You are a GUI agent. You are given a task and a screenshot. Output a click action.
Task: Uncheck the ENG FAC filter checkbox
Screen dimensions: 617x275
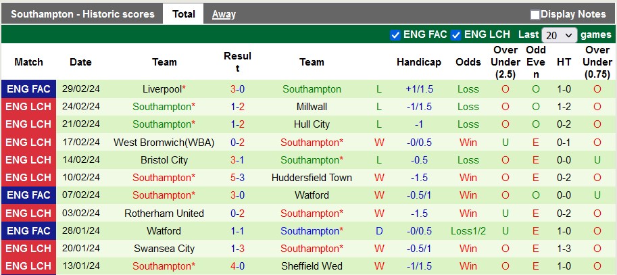pyautogui.click(x=395, y=35)
